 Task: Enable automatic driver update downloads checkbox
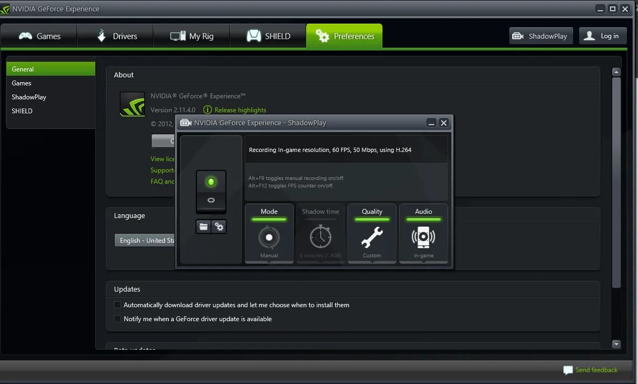[x=118, y=305]
